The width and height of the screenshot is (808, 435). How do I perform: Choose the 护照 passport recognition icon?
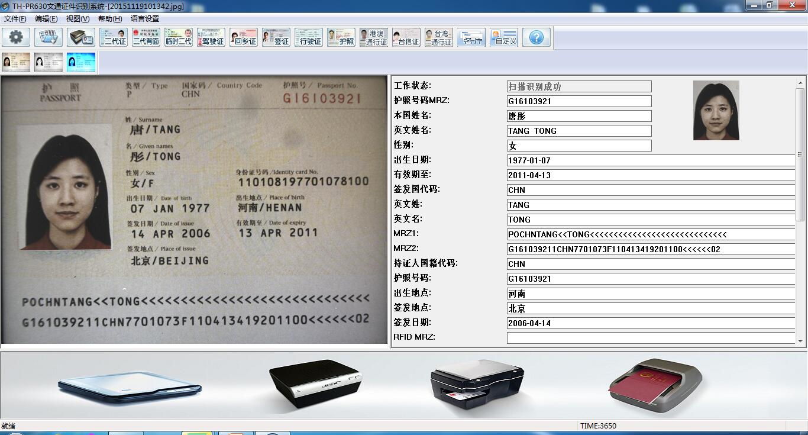[341, 37]
